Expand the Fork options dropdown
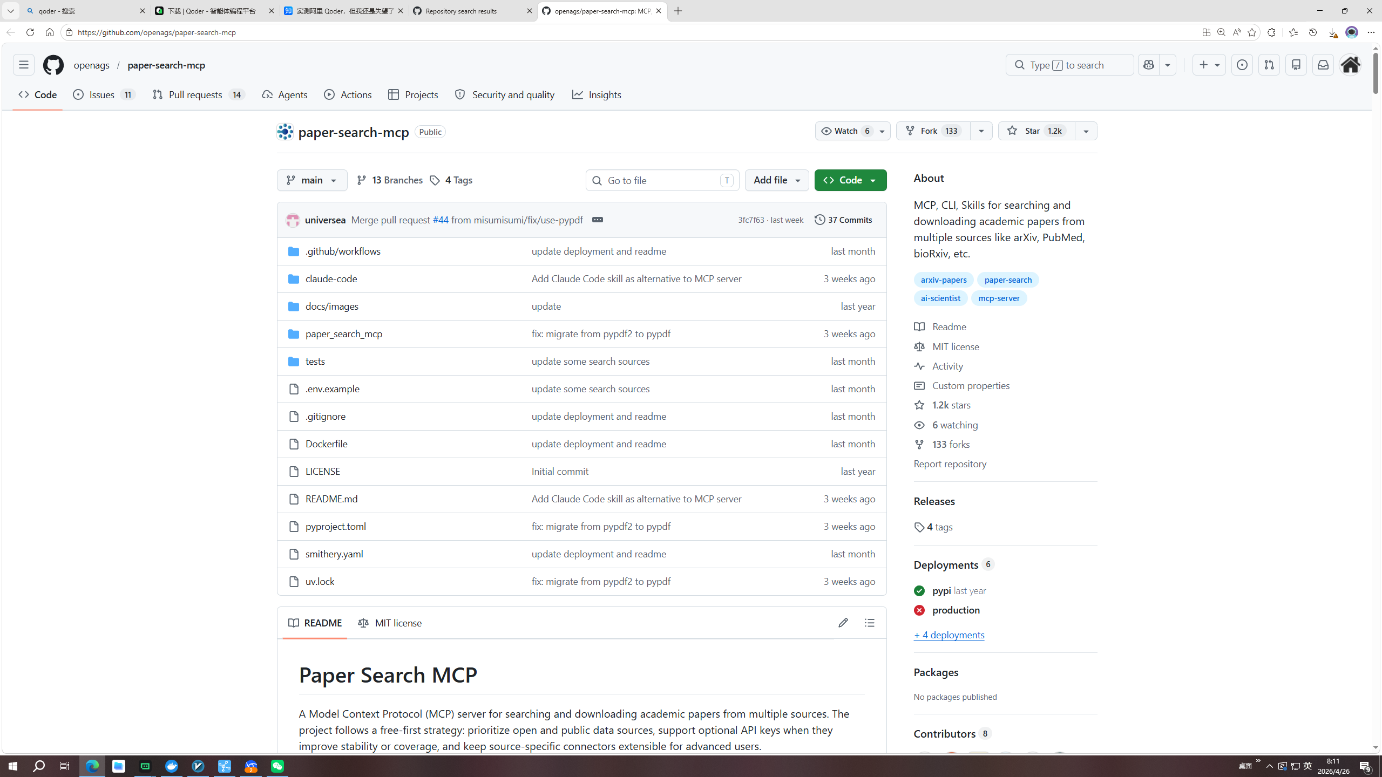 coord(981,131)
